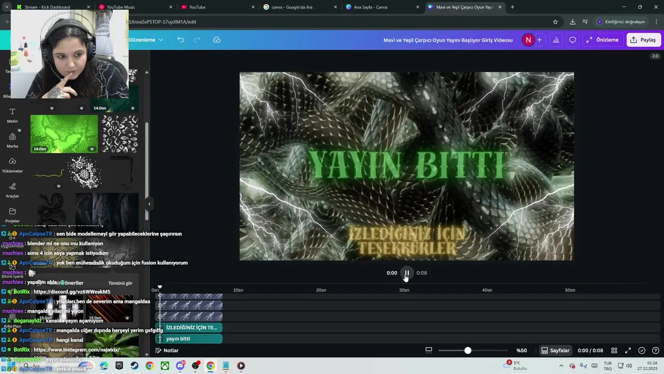The image size is (664, 374).
Task: Click the 30sn timeline ruler mark
Action: coord(404,290)
